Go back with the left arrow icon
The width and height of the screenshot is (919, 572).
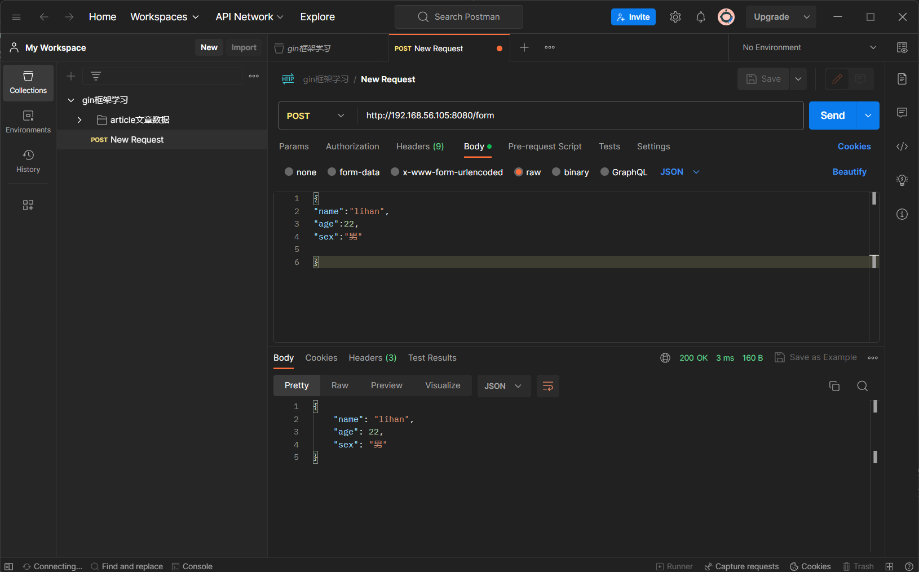pyautogui.click(x=44, y=17)
